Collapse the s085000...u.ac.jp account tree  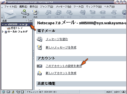coord(3,25)
